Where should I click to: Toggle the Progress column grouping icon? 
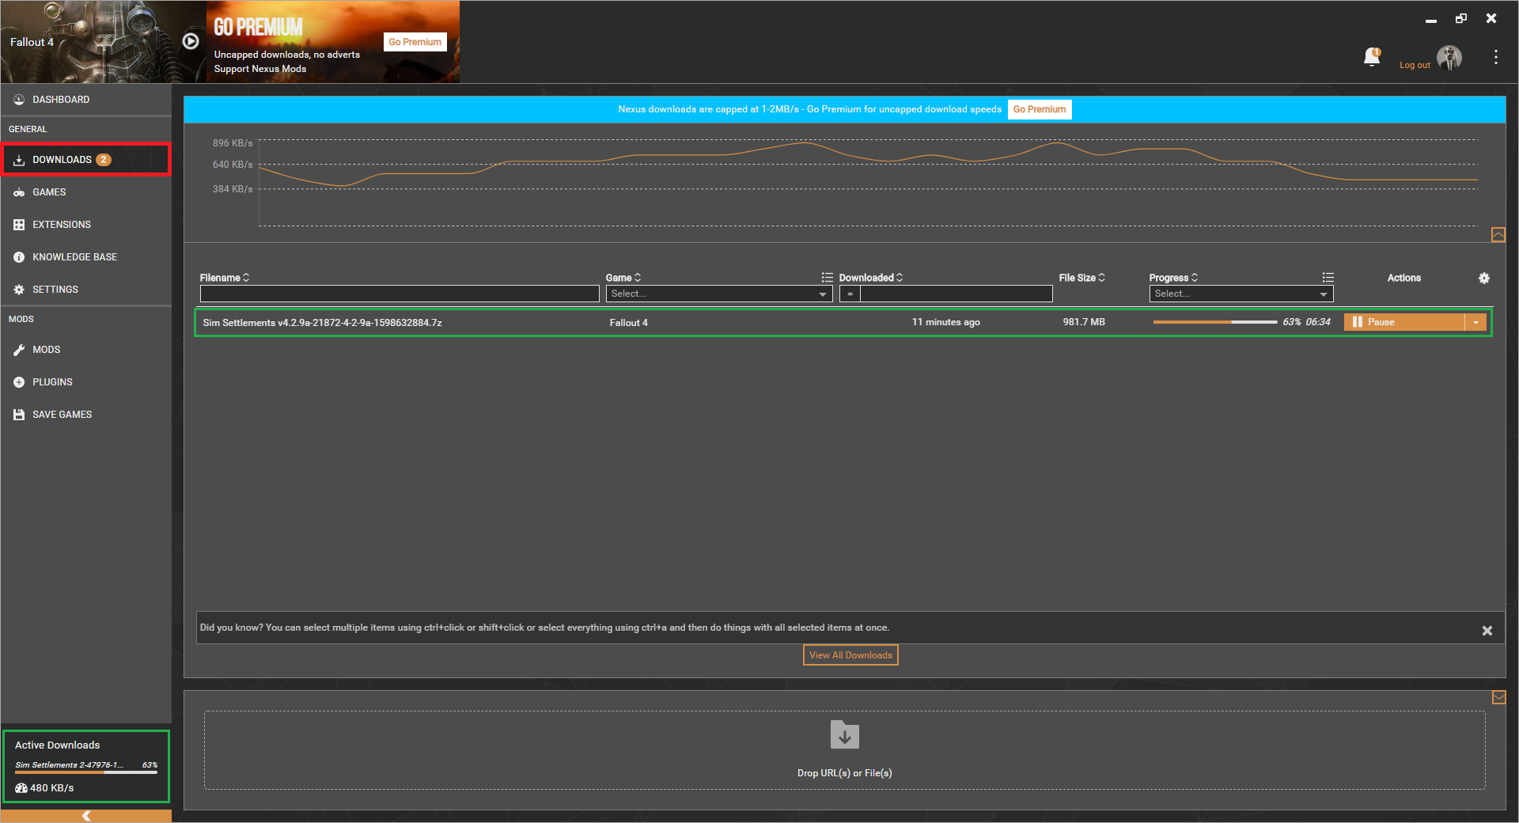tap(1328, 278)
